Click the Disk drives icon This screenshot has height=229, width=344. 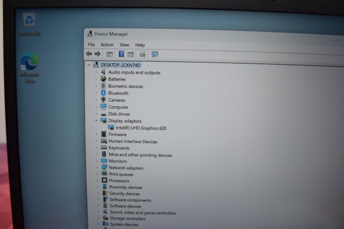(103, 114)
